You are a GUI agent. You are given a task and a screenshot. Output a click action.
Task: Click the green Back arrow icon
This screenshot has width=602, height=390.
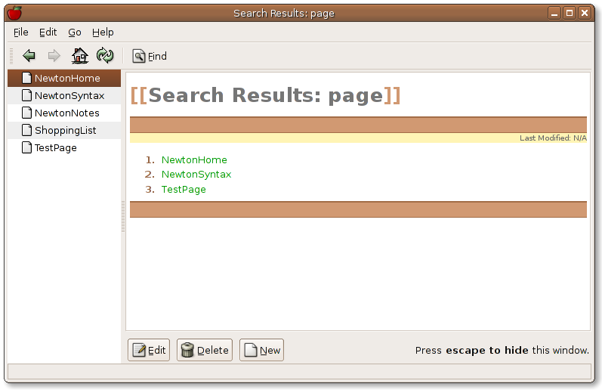coord(29,55)
